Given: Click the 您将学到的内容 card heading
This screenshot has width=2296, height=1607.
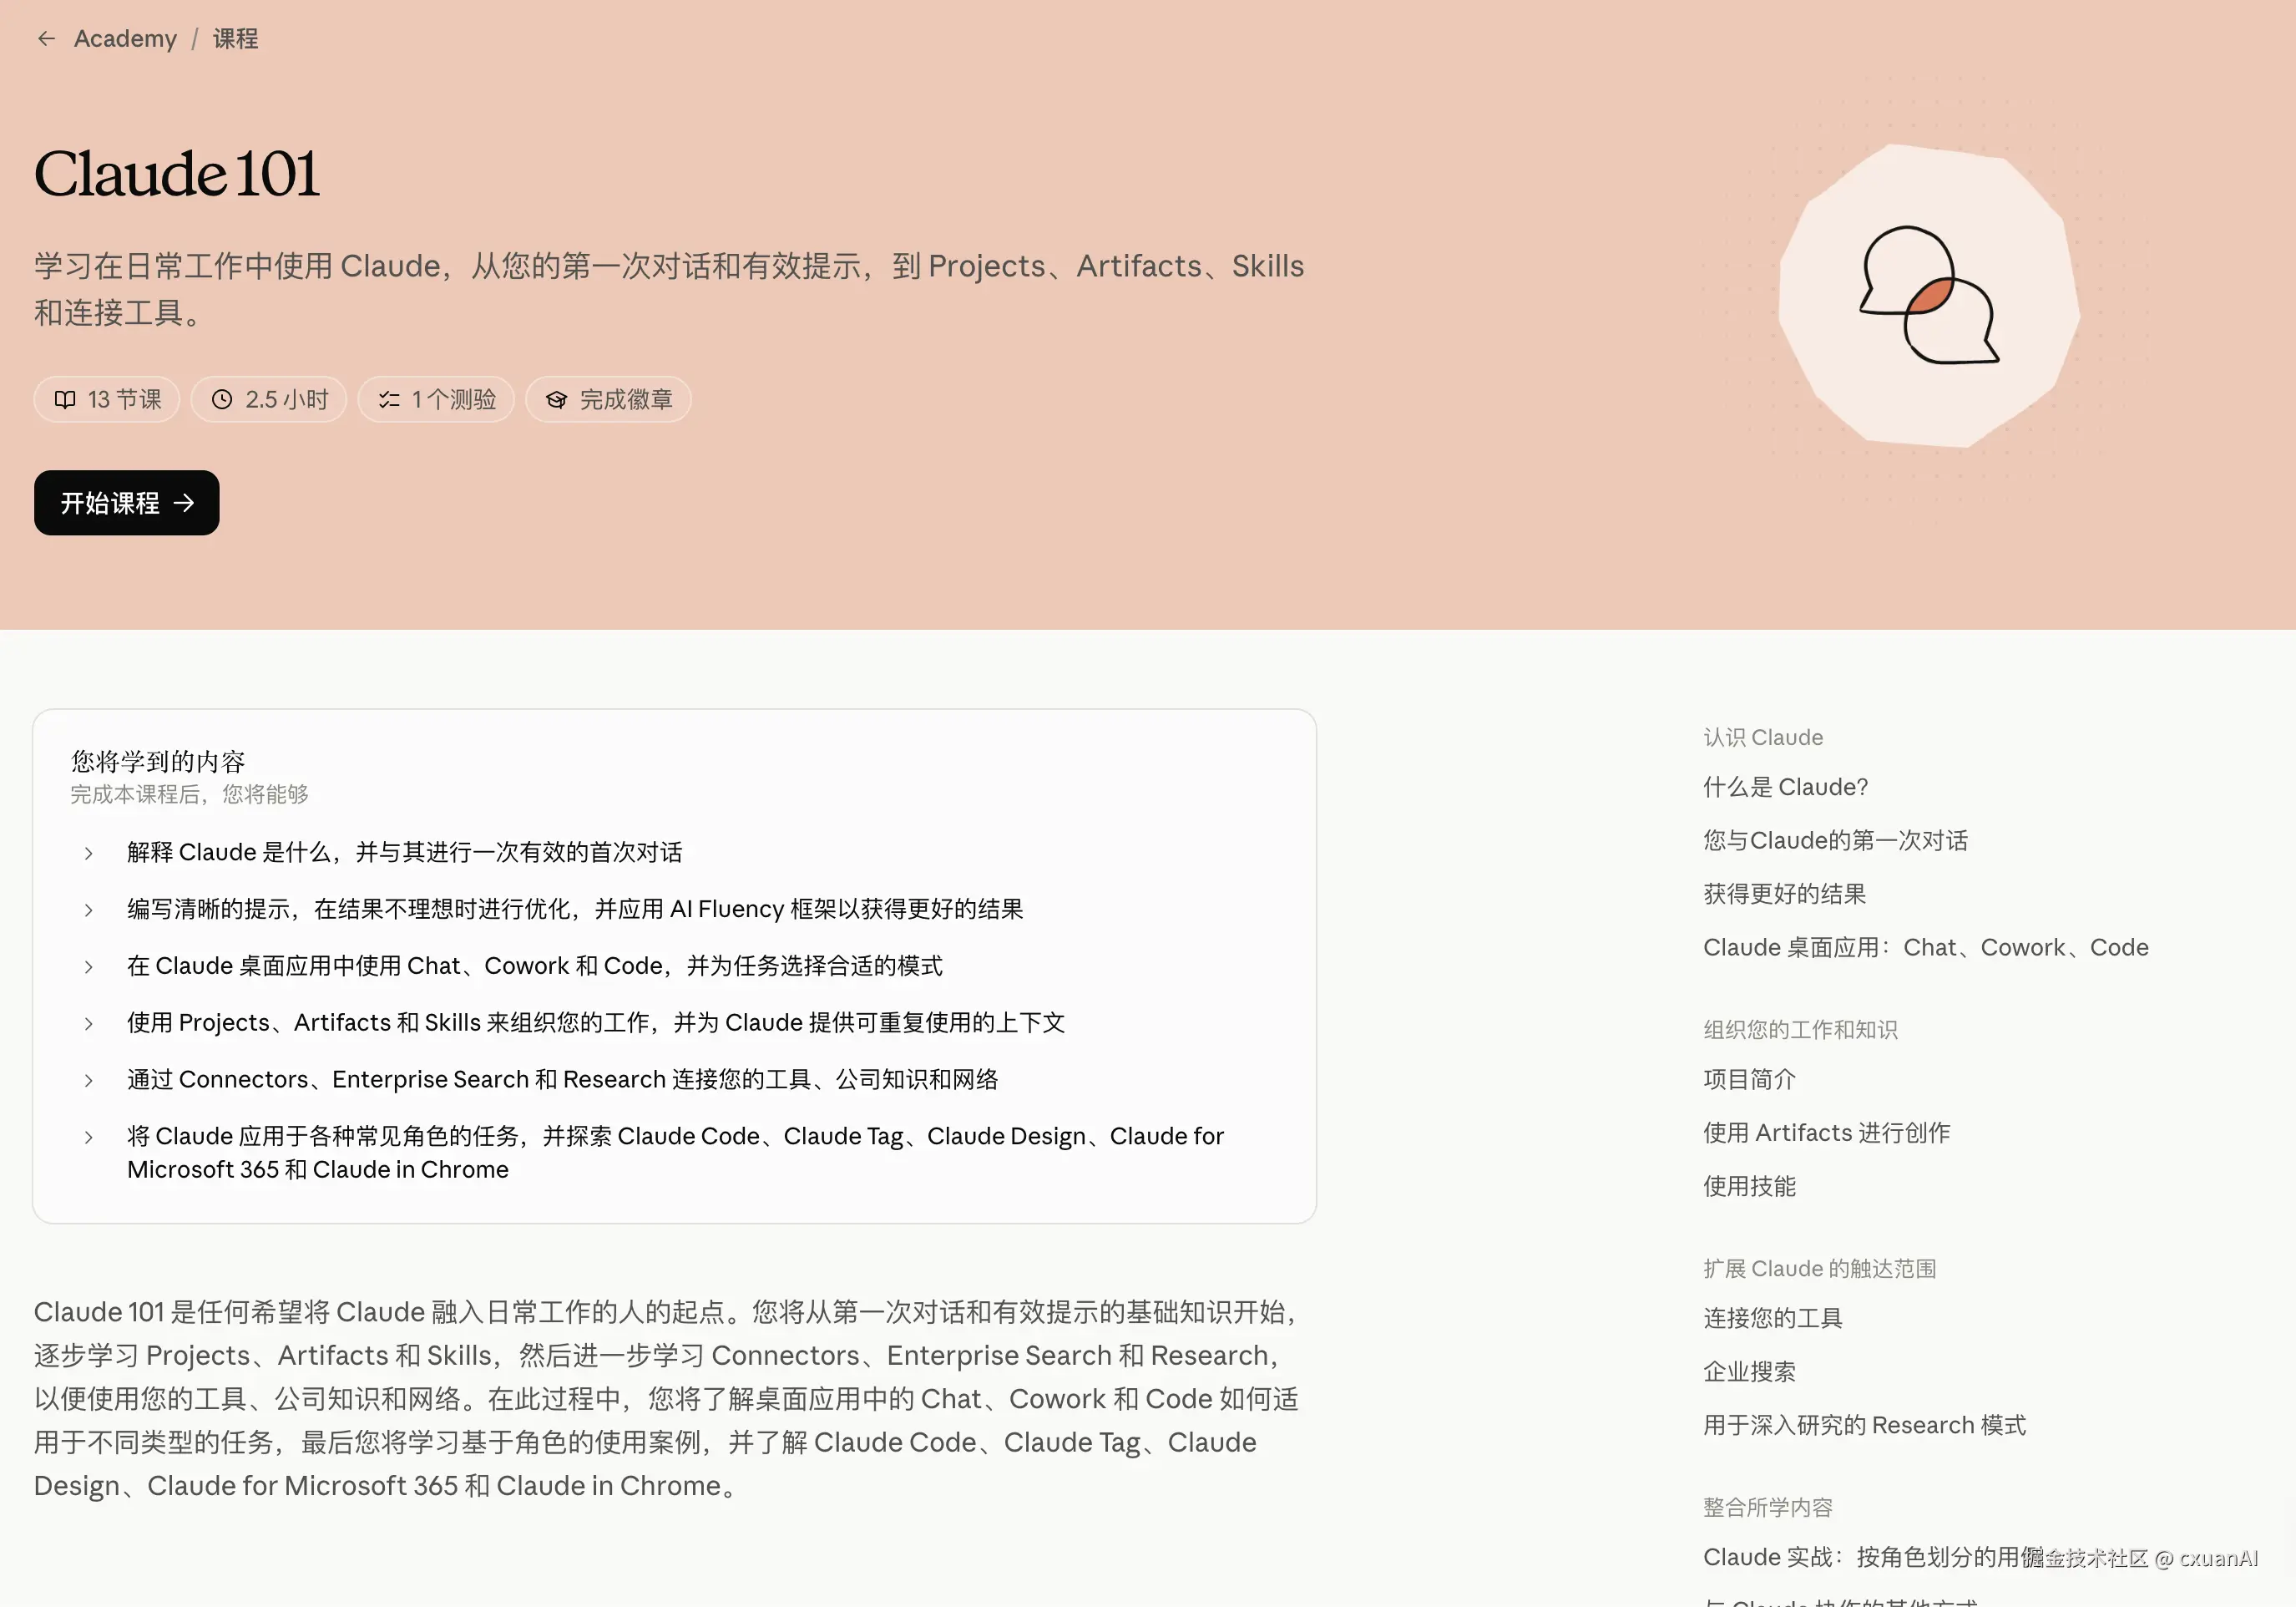Looking at the screenshot, I should coord(158,763).
